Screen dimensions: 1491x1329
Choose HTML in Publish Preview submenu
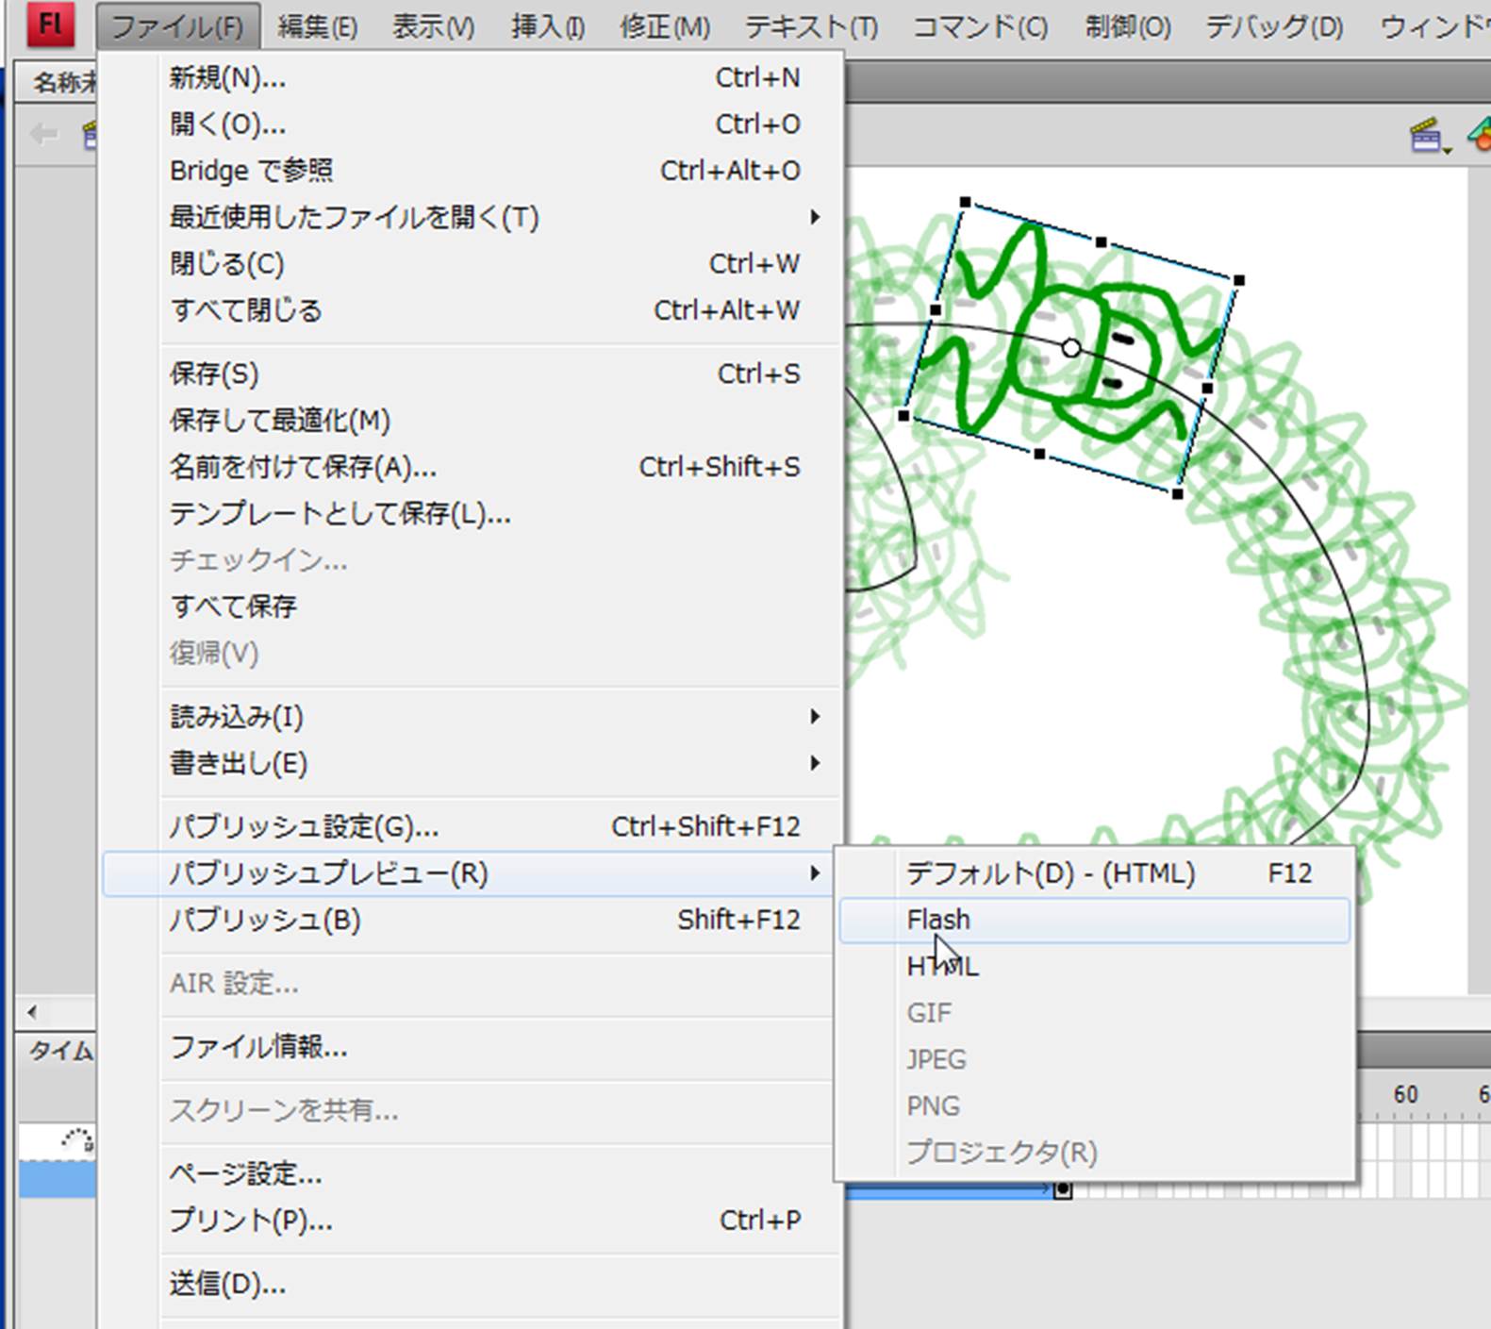point(942,967)
